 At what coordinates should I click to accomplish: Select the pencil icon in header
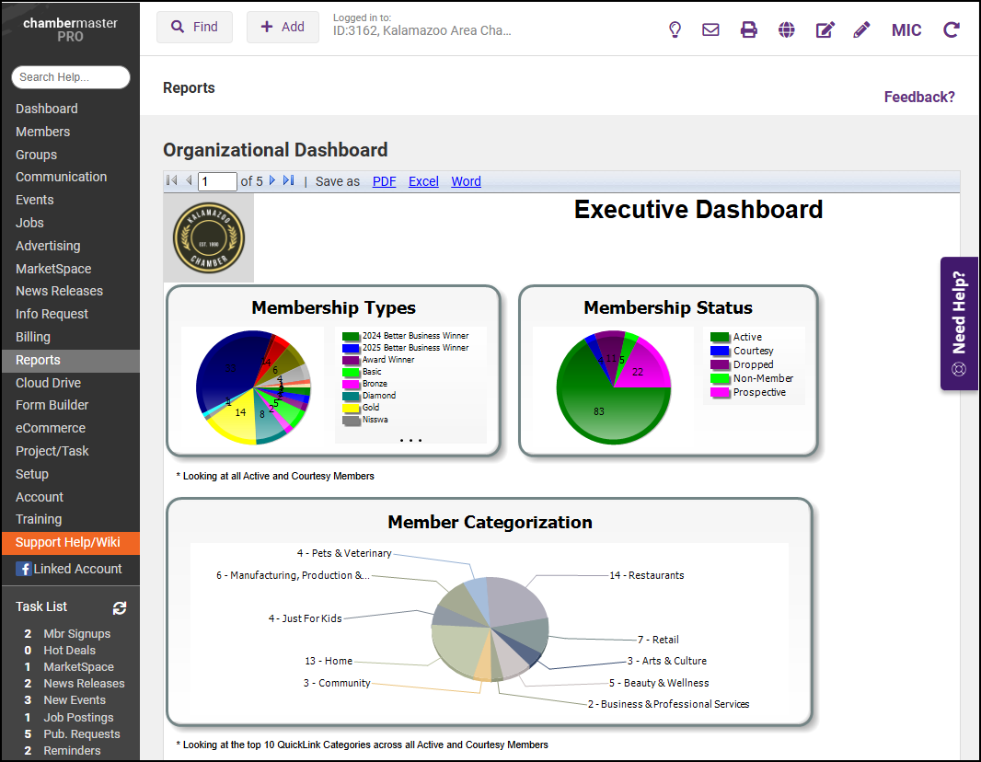coord(861,29)
